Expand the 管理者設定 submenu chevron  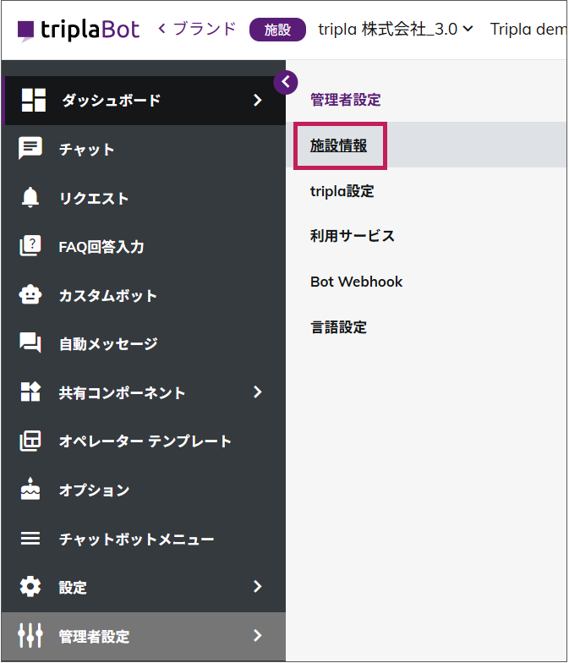[x=257, y=635]
